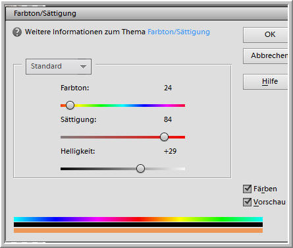Toggle the Vorschau preview checkbox
The height and width of the screenshot is (248, 293).
(248, 202)
